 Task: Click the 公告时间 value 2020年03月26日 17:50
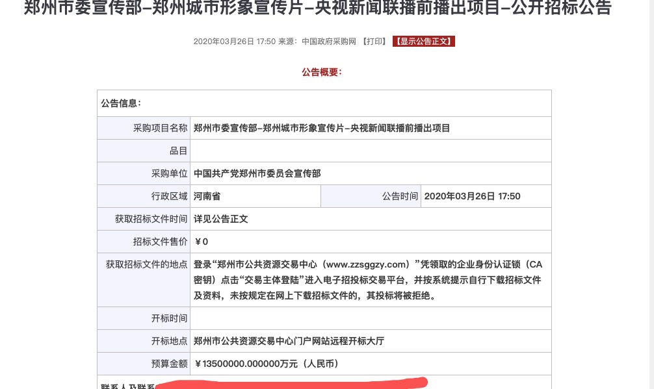472,196
